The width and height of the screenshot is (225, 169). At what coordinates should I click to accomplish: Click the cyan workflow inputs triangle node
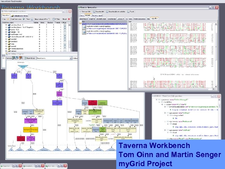pos(23,67)
